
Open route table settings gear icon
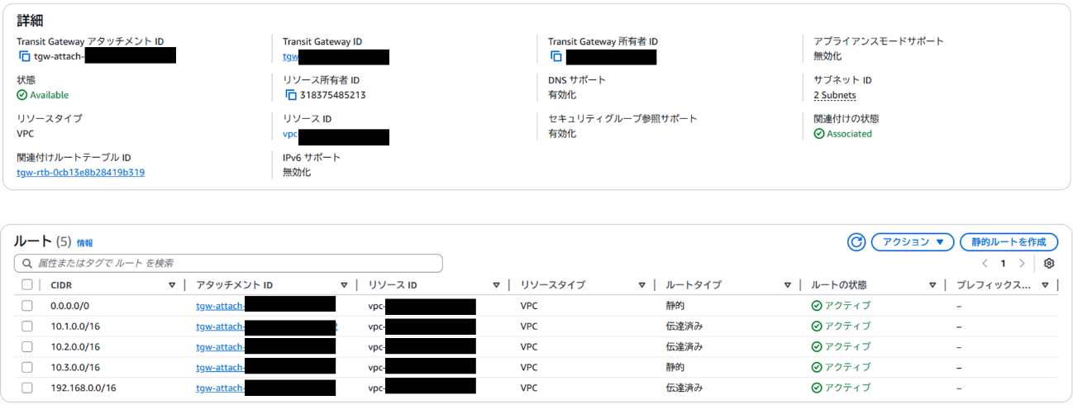(x=1049, y=264)
